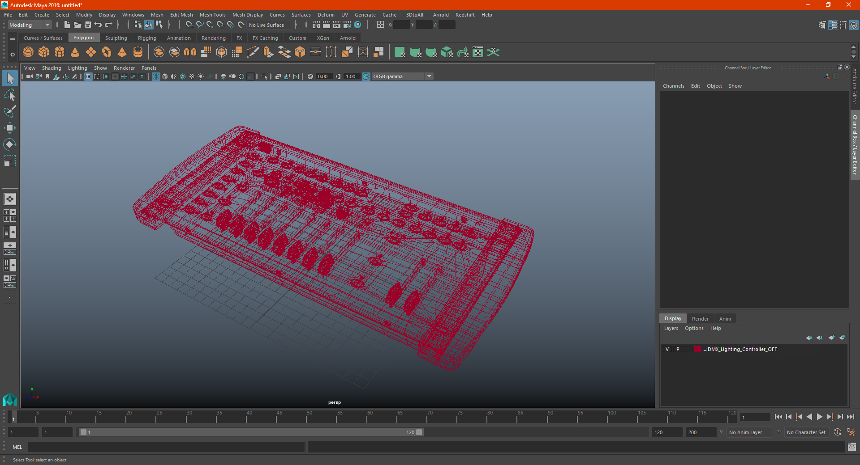The height and width of the screenshot is (465, 860).
Task: Click the IPR render icon
Action: (x=337, y=25)
